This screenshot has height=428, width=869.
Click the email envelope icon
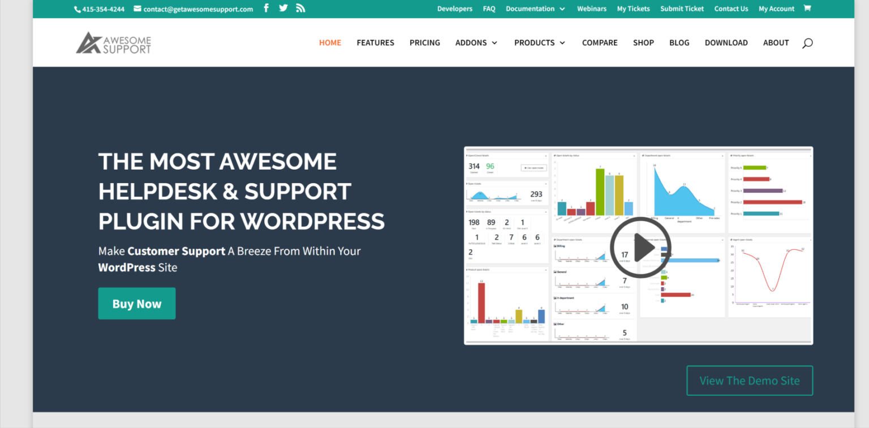pos(136,8)
